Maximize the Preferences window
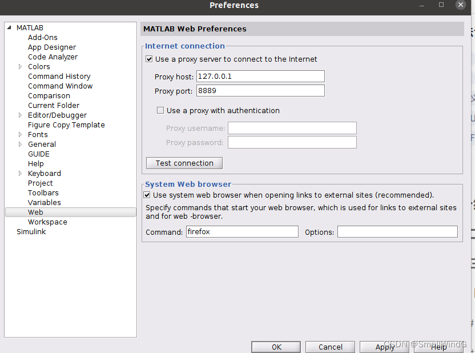 click(441, 5)
